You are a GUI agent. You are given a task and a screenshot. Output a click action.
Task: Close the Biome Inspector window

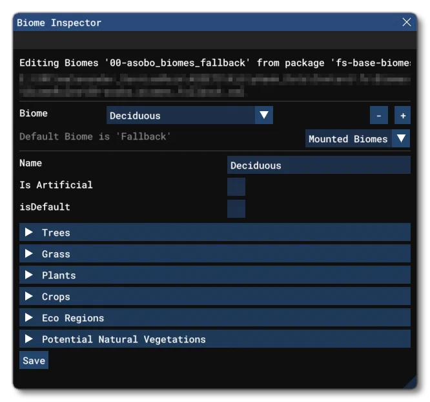click(406, 22)
